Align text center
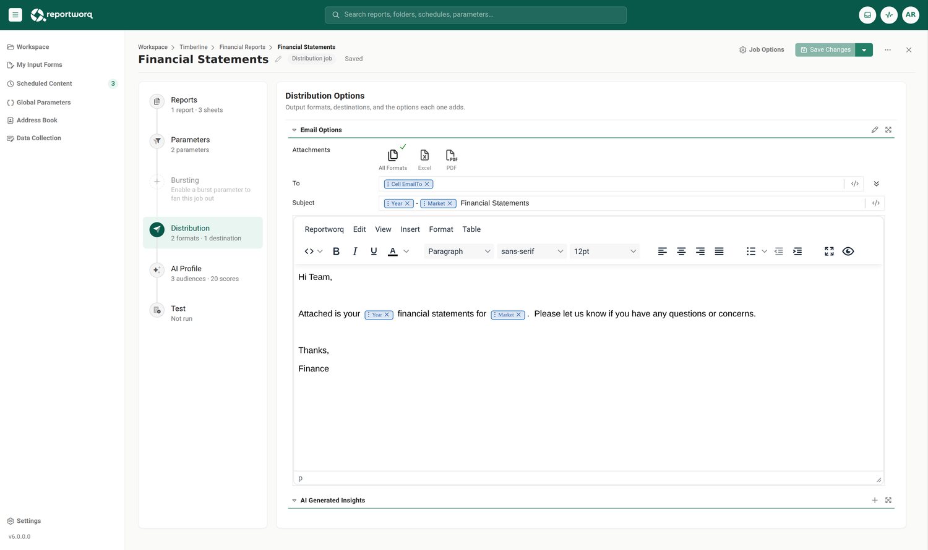928x550 pixels. coord(681,252)
